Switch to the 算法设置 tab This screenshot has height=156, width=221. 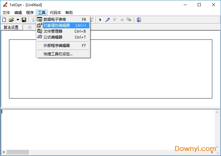[x=11, y=27]
